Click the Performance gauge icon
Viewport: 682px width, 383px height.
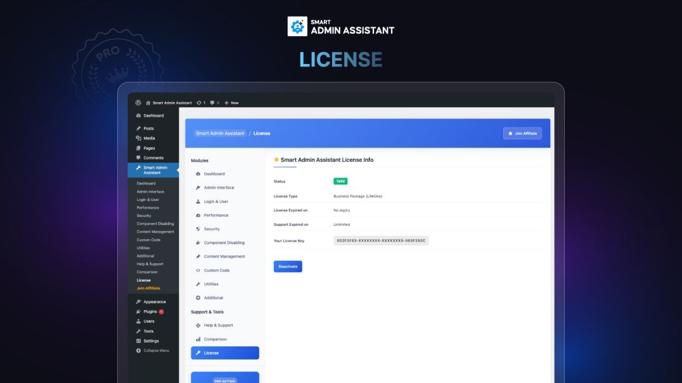point(198,215)
